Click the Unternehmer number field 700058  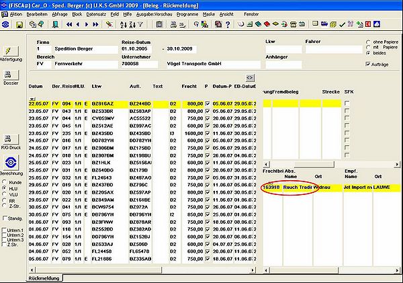139,64
